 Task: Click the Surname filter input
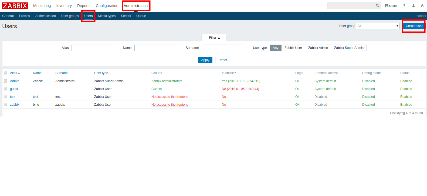point(222,48)
